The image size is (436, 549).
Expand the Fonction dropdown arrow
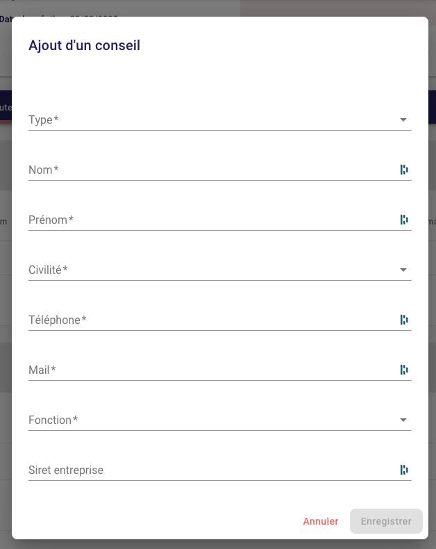[403, 420]
